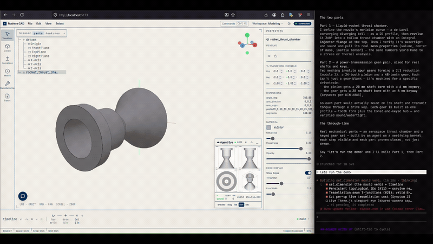Adjust the Metalness slider
The width and height of the screenshot is (433, 244).
click(x=288, y=138)
